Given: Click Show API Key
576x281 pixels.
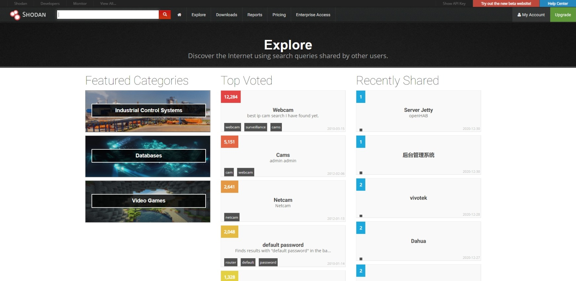Looking at the screenshot, I should click(454, 4).
